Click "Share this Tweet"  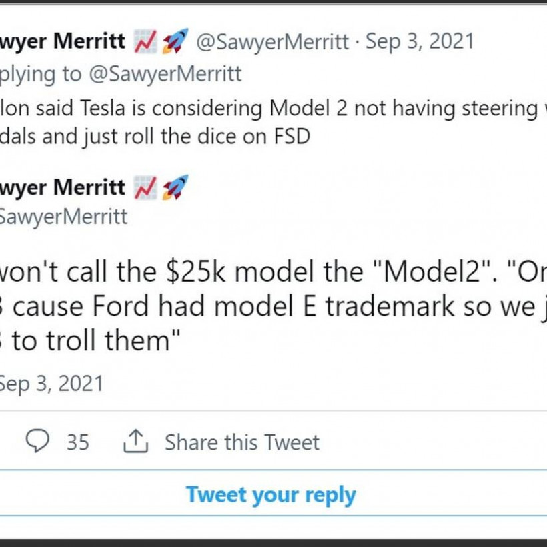pyautogui.click(x=242, y=442)
